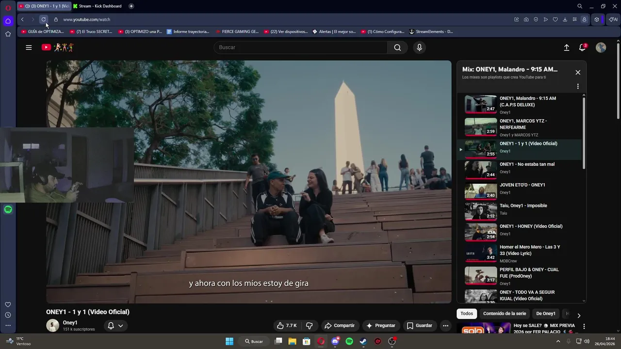621x349 pixels.
Task: Open Discord from the taskbar
Action: coord(335,341)
